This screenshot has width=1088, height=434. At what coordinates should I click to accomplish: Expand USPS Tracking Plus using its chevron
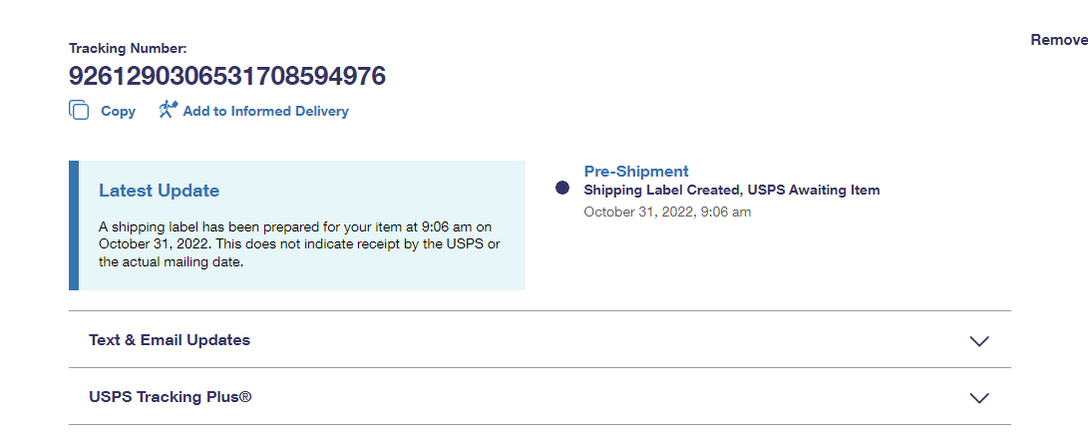979,397
